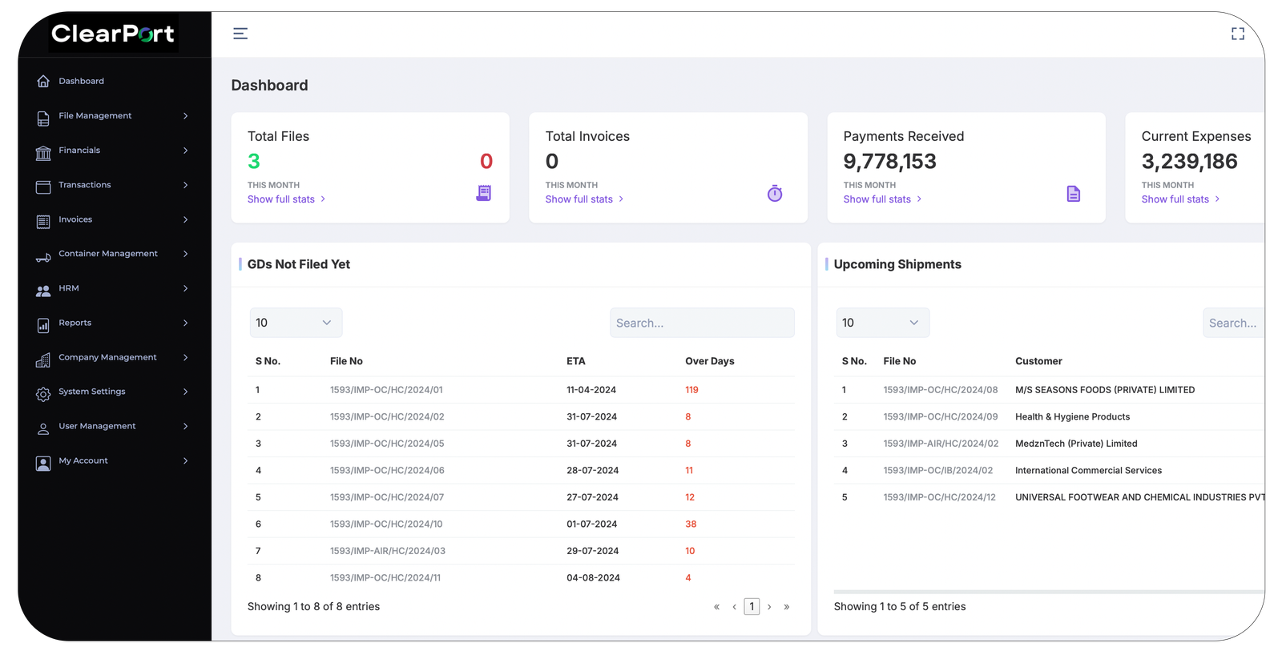Image resolution: width=1282 pixels, height=651 pixels.
Task: Open the Dashboard menu item
Action: tap(81, 81)
